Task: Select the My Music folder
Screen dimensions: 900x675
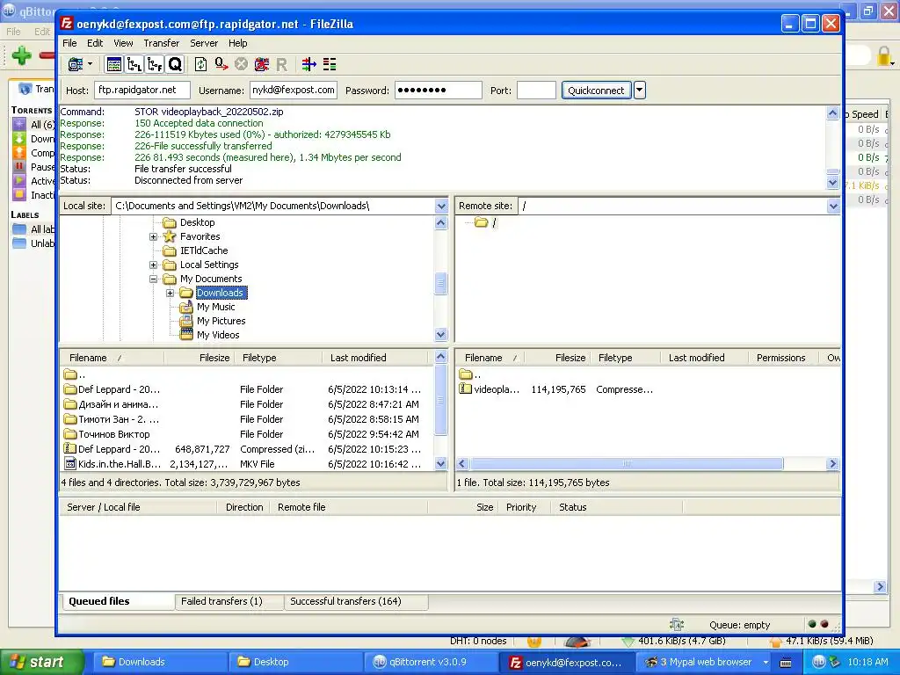Action: pyautogui.click(x=215, y=307)
